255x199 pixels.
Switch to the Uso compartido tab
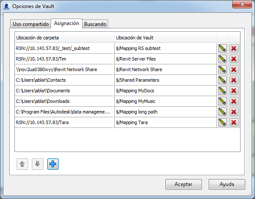pyautogui.click(x=31, y=24)
